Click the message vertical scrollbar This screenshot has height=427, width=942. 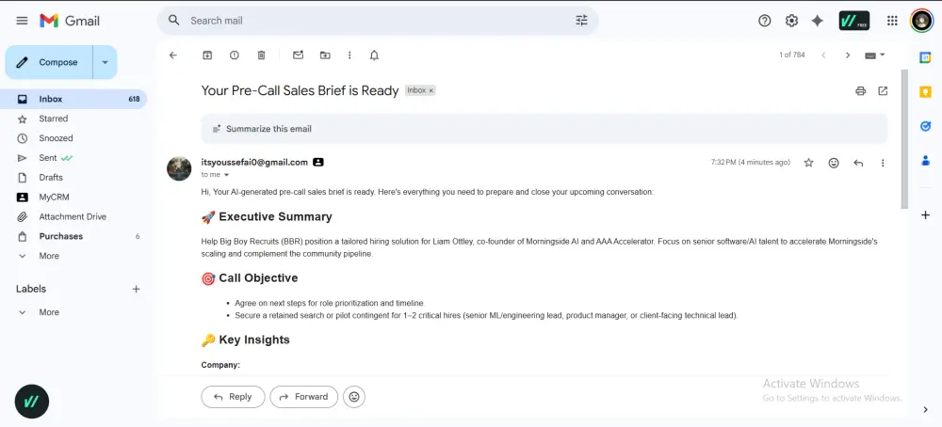click(904, 138)
